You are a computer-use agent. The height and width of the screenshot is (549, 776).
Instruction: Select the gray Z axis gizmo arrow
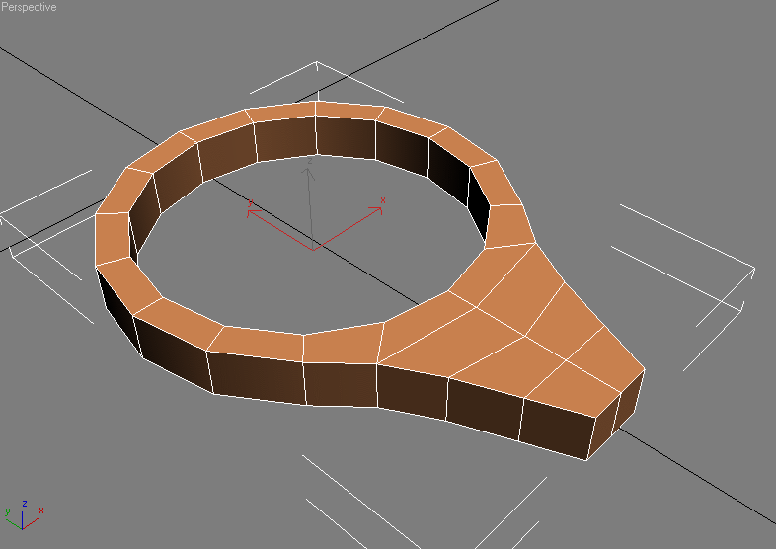pos(310,208)
